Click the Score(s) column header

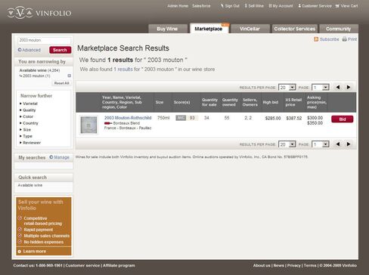click(x=182, y=102)
